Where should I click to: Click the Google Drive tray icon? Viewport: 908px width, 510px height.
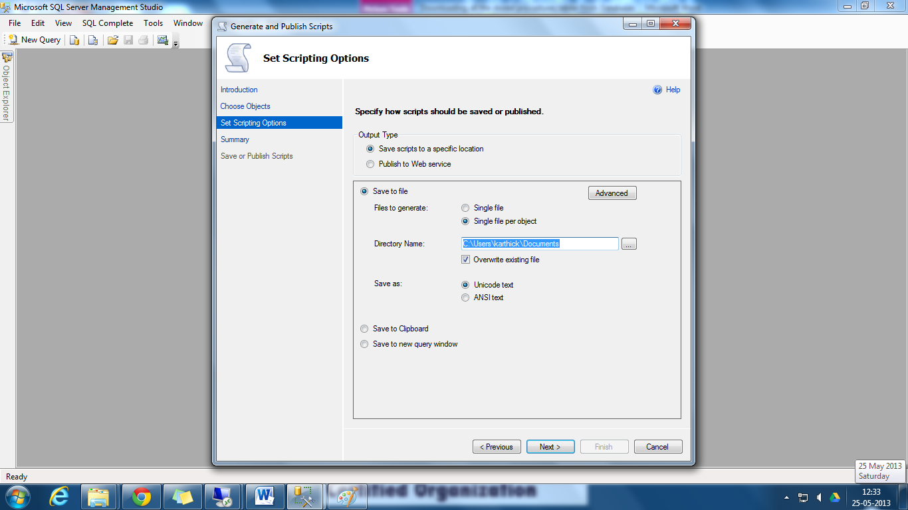[835, 497]
